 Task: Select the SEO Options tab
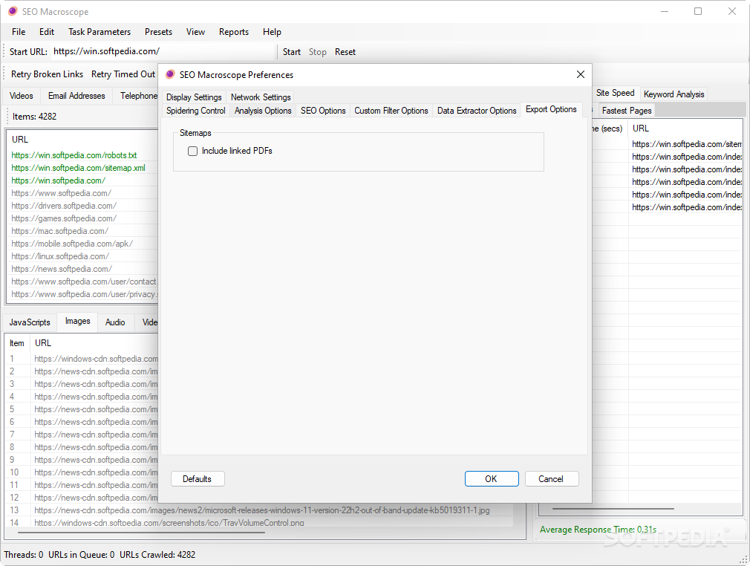click(323, 111)
